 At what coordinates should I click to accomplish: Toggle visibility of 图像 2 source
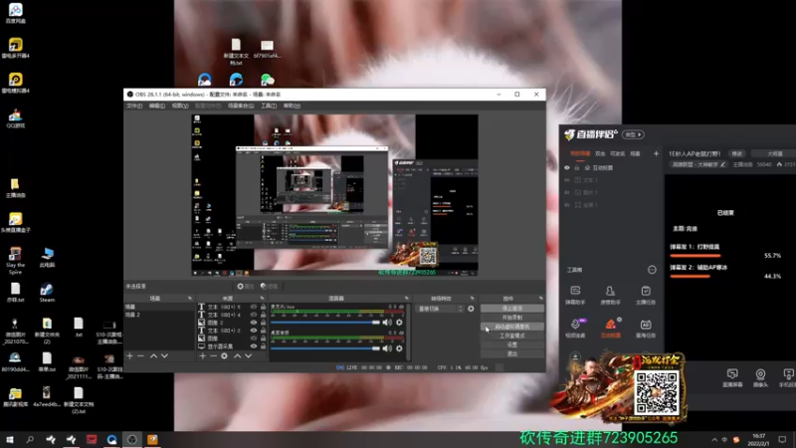[x=254, y=323]
